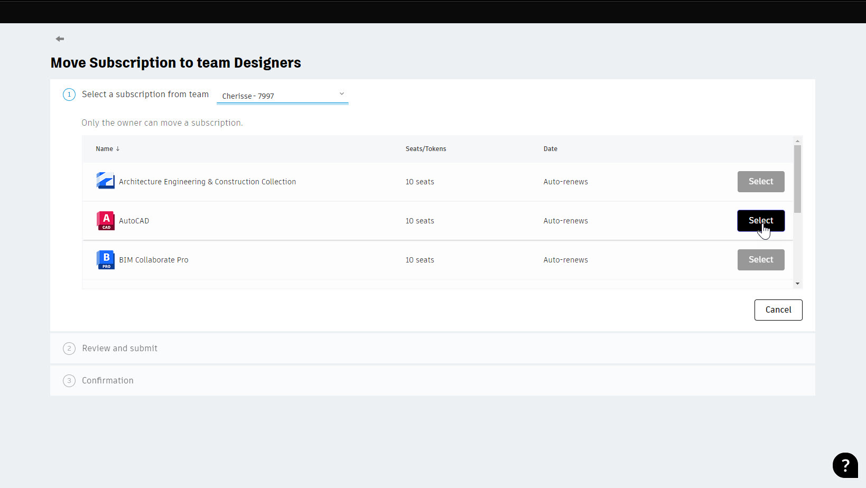
Task: Click the scrollbar down arrow in the list
Action: pos(797,284)
